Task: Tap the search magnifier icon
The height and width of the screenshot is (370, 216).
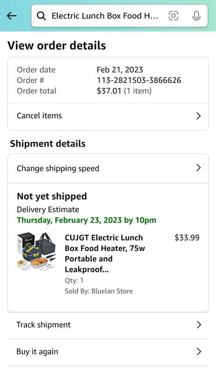Action: coord(41,16)
